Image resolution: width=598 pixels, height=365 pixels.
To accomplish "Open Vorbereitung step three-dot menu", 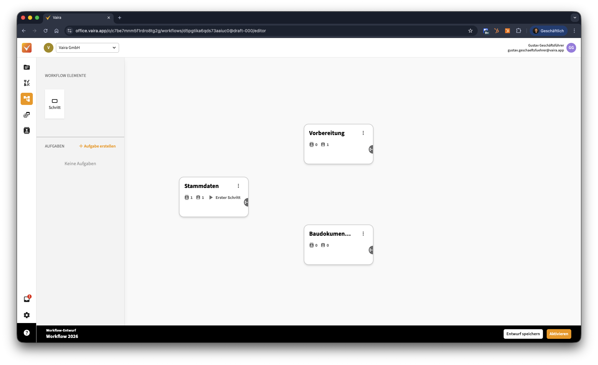I will click(x=363, y=133).
